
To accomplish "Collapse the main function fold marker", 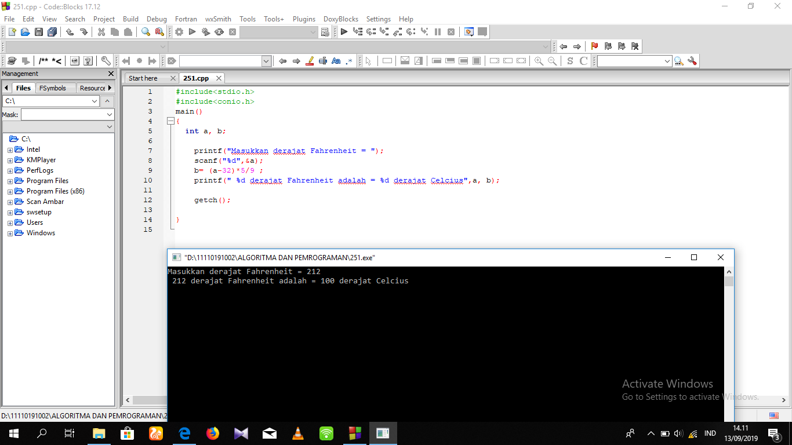I will coord(170,121).
